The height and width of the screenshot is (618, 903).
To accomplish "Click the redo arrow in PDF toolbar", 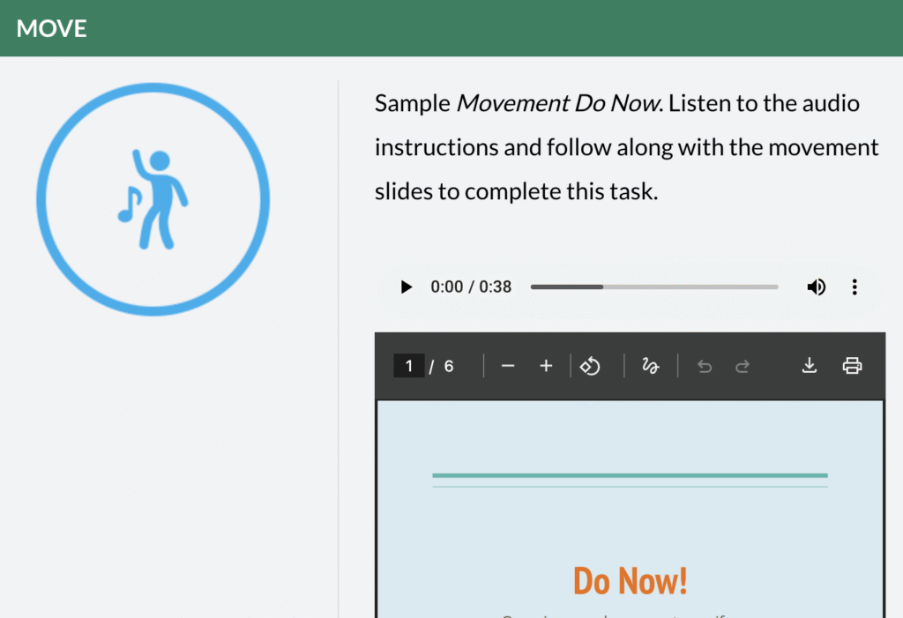I will (743, 366).
